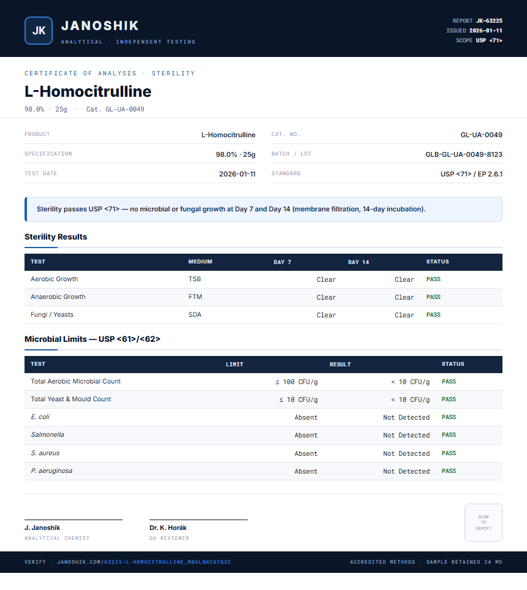
Task: Click the RESULT column header
Action: click(340, 365)
